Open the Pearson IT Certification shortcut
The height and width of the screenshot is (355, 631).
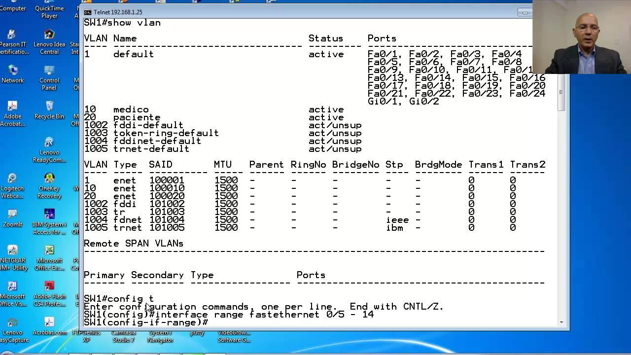point(13,42)
